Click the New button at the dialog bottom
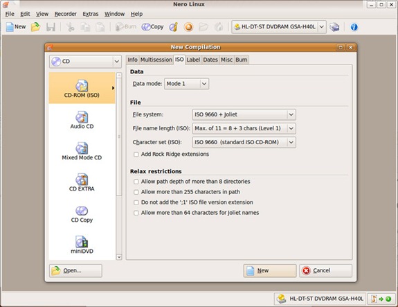 [270, 271]
